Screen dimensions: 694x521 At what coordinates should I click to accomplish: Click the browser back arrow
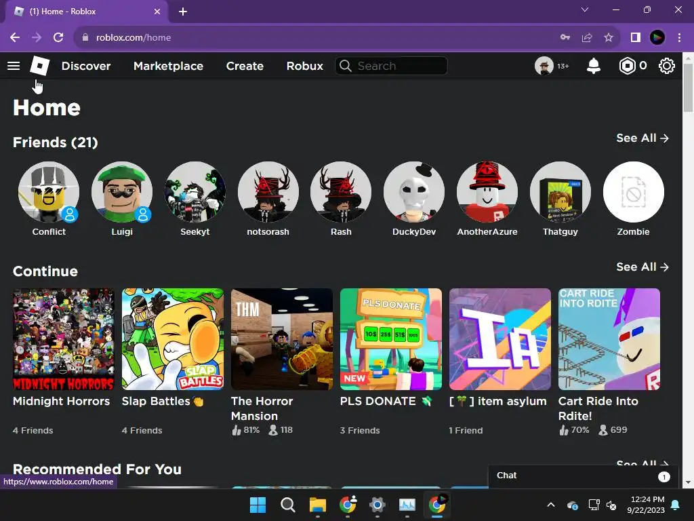pyautogui.click(x=15, y=38)
